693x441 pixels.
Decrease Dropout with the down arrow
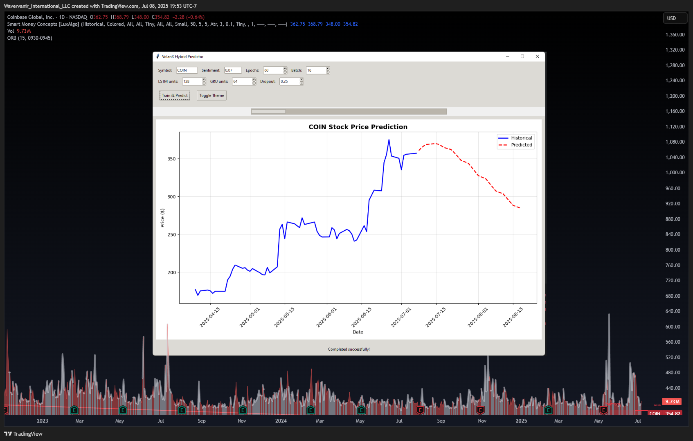click(301, 83)
